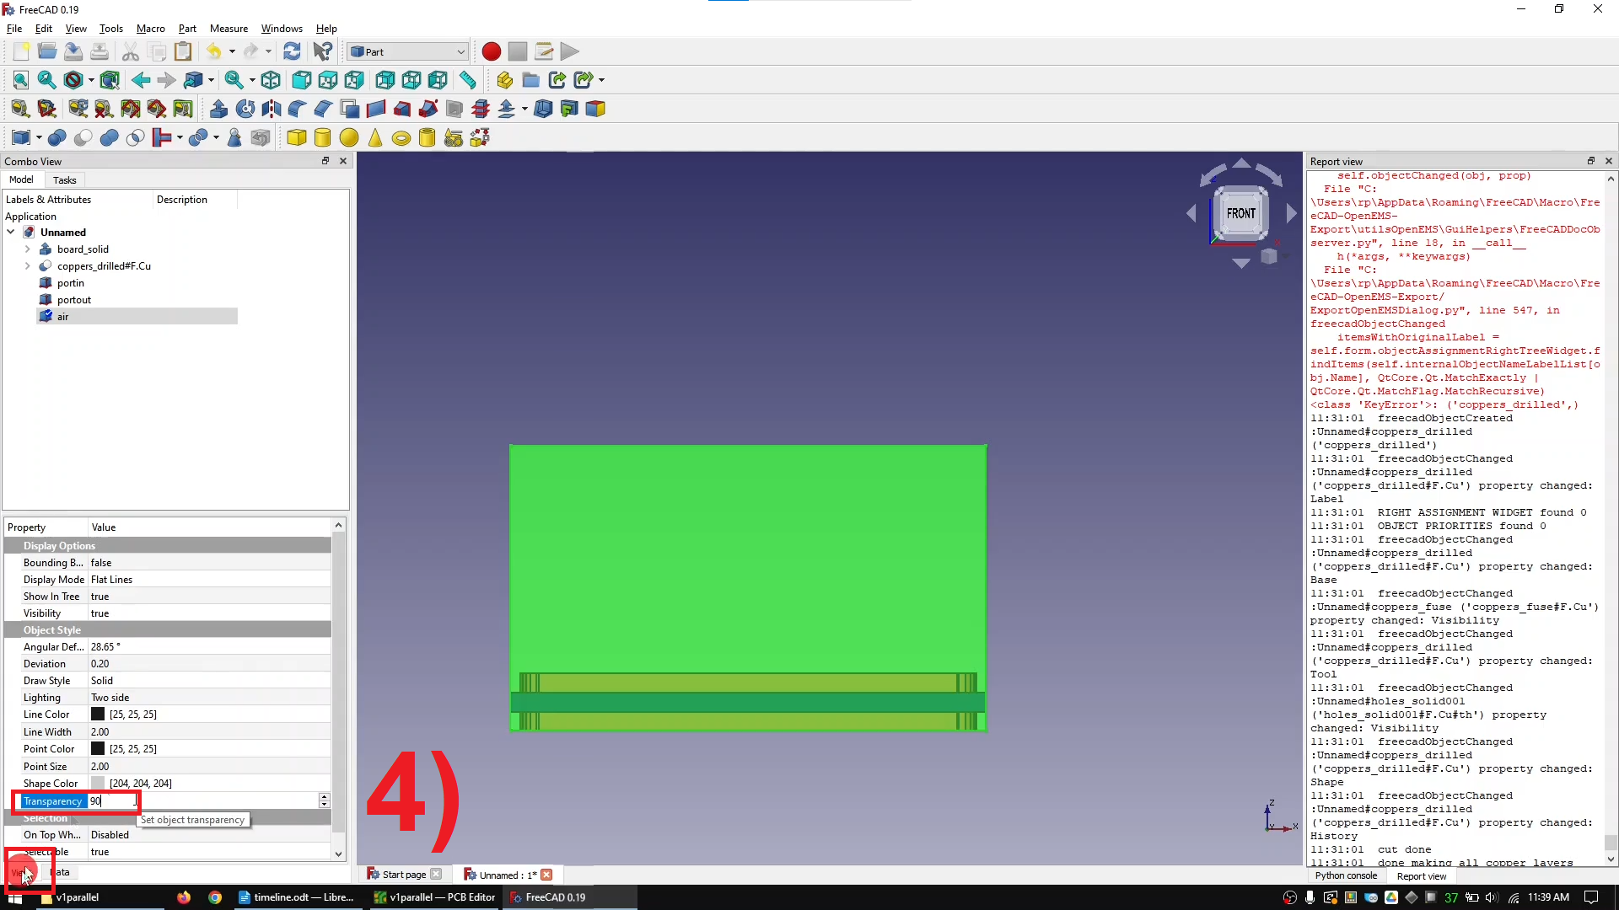Open the Macro menu

click(151, 28)
